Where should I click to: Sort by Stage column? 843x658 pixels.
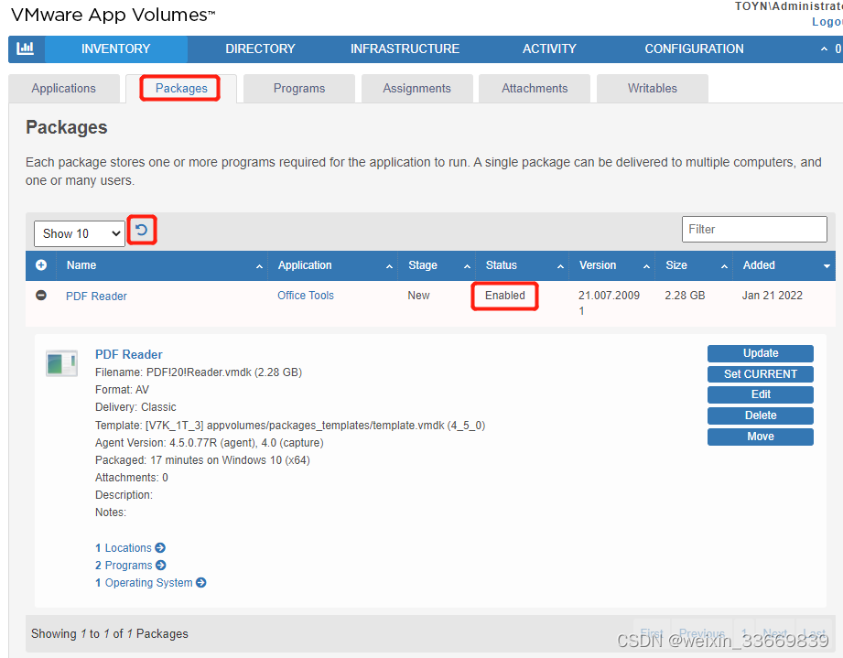[x=437, y=265]
